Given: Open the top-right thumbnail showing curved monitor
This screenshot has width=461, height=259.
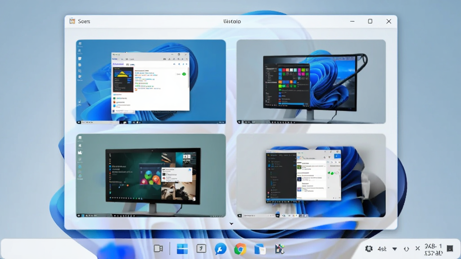Looking at the screenshot, I should tap(311, 82).
